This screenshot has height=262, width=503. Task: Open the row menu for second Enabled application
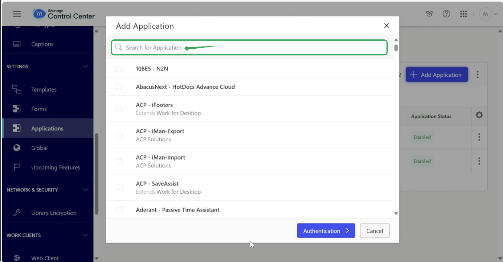click(x=479, y=161)
